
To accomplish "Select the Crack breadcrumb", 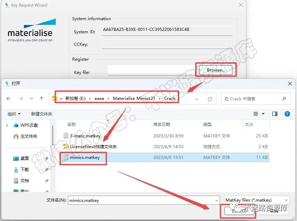I will 170,99.
